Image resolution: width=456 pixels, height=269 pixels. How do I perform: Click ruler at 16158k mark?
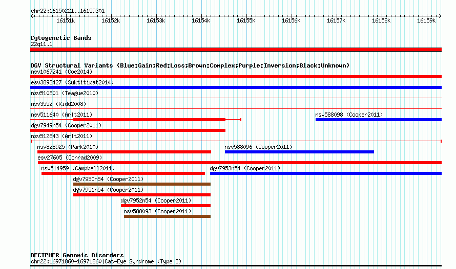[381, 20]
